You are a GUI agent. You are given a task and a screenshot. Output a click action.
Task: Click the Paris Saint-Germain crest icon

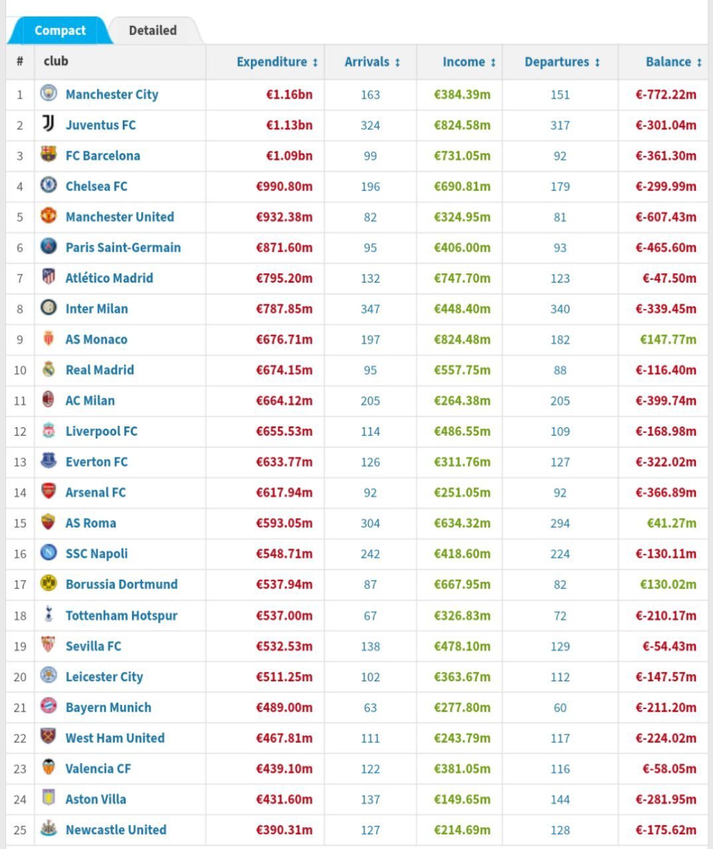tap(48, 247)
